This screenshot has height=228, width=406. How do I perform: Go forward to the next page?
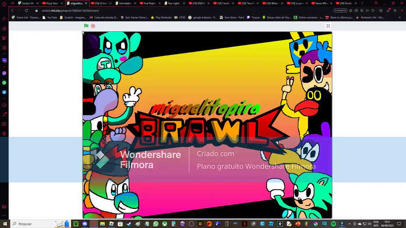(x=19, y=11)
